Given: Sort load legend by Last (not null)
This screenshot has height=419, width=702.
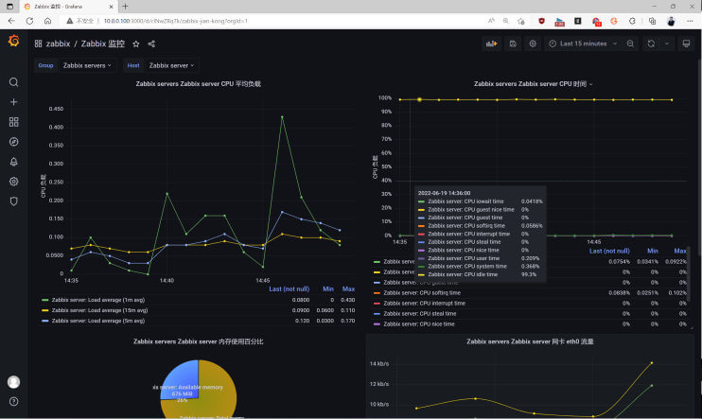Looking at the screenshot, I should [x=290, y=289].
